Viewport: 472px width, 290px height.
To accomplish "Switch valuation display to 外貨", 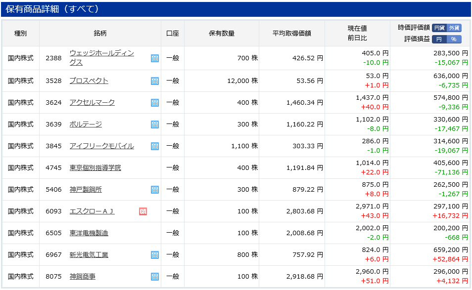I will 454,28.
